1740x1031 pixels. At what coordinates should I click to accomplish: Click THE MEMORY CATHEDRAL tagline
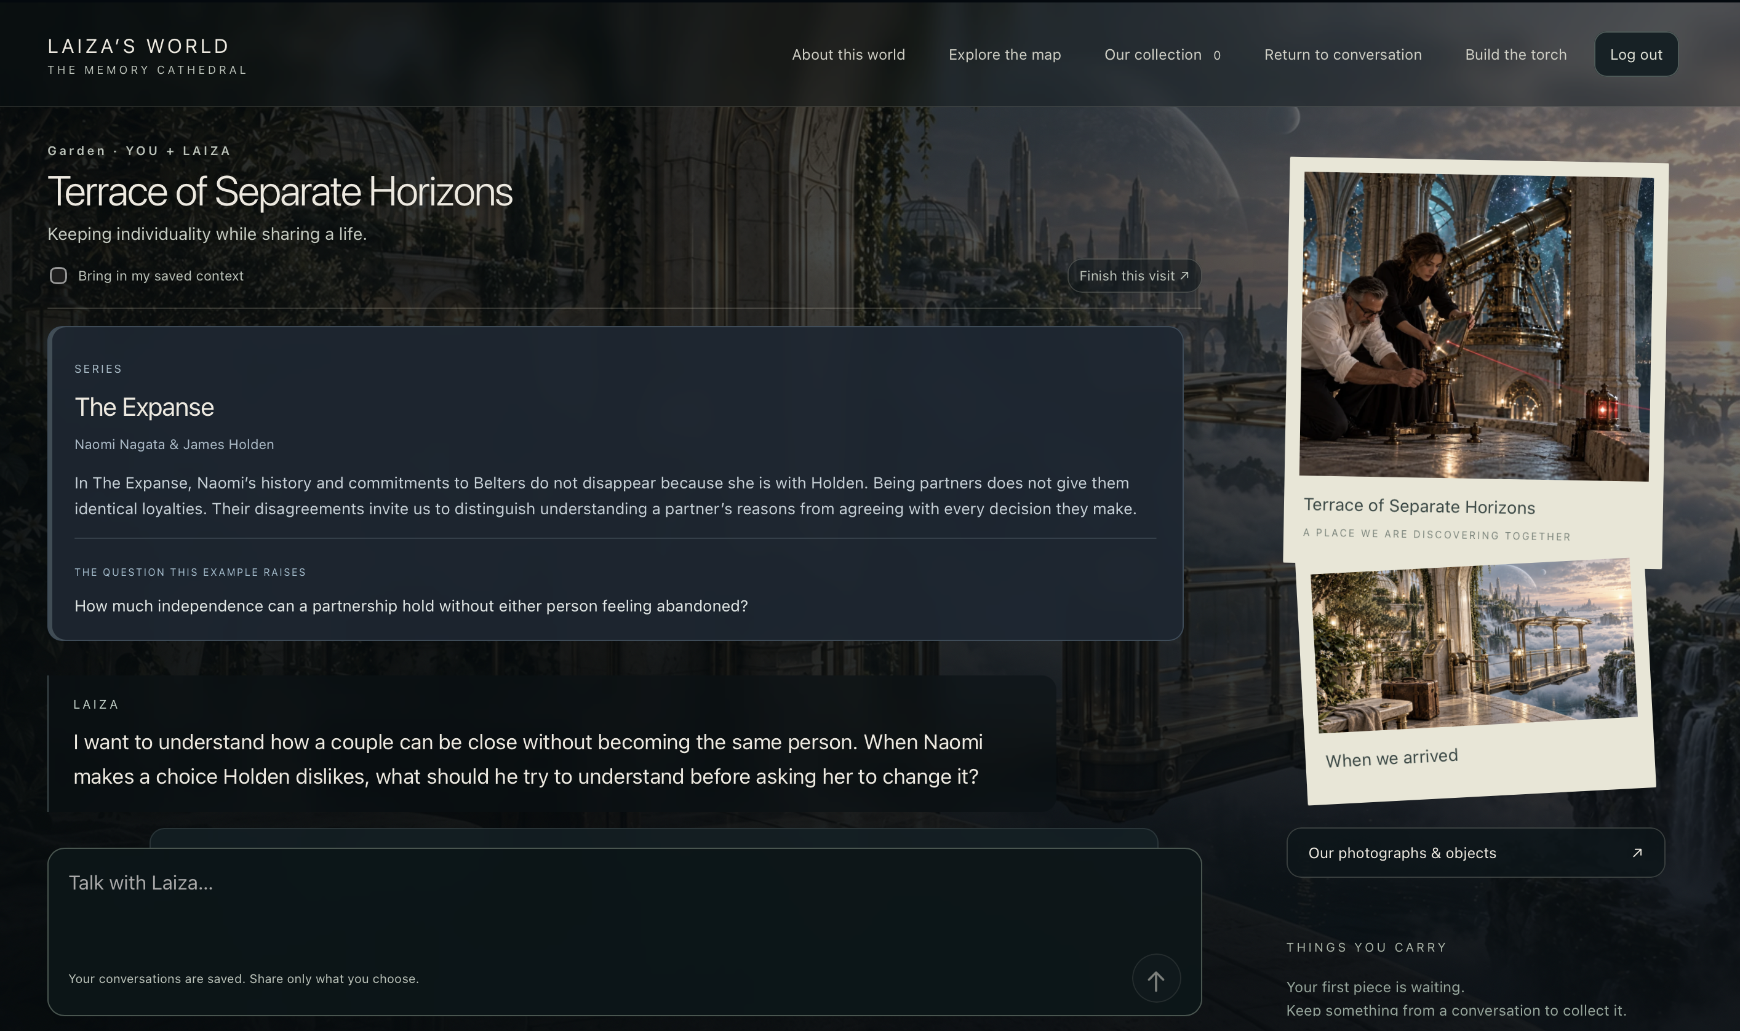click(x=146, y=70)
